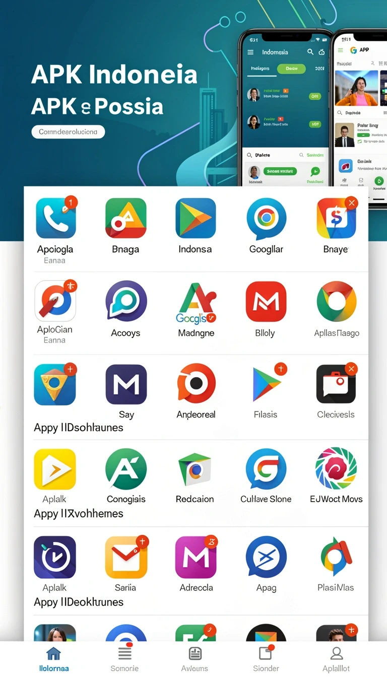
Task: Open the Andeoreal red chat app icon
Action: (x=196, y=384)
